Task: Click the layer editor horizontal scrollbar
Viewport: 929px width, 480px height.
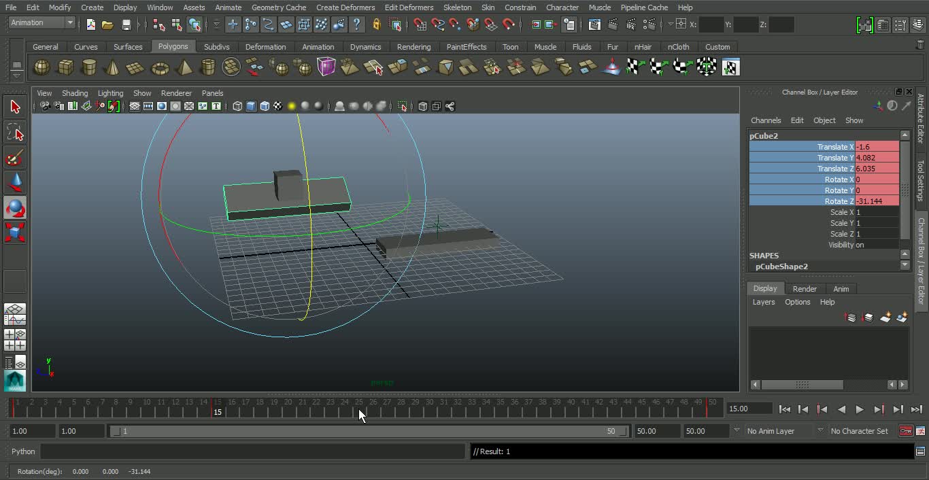Action: (x=803, y=385)
